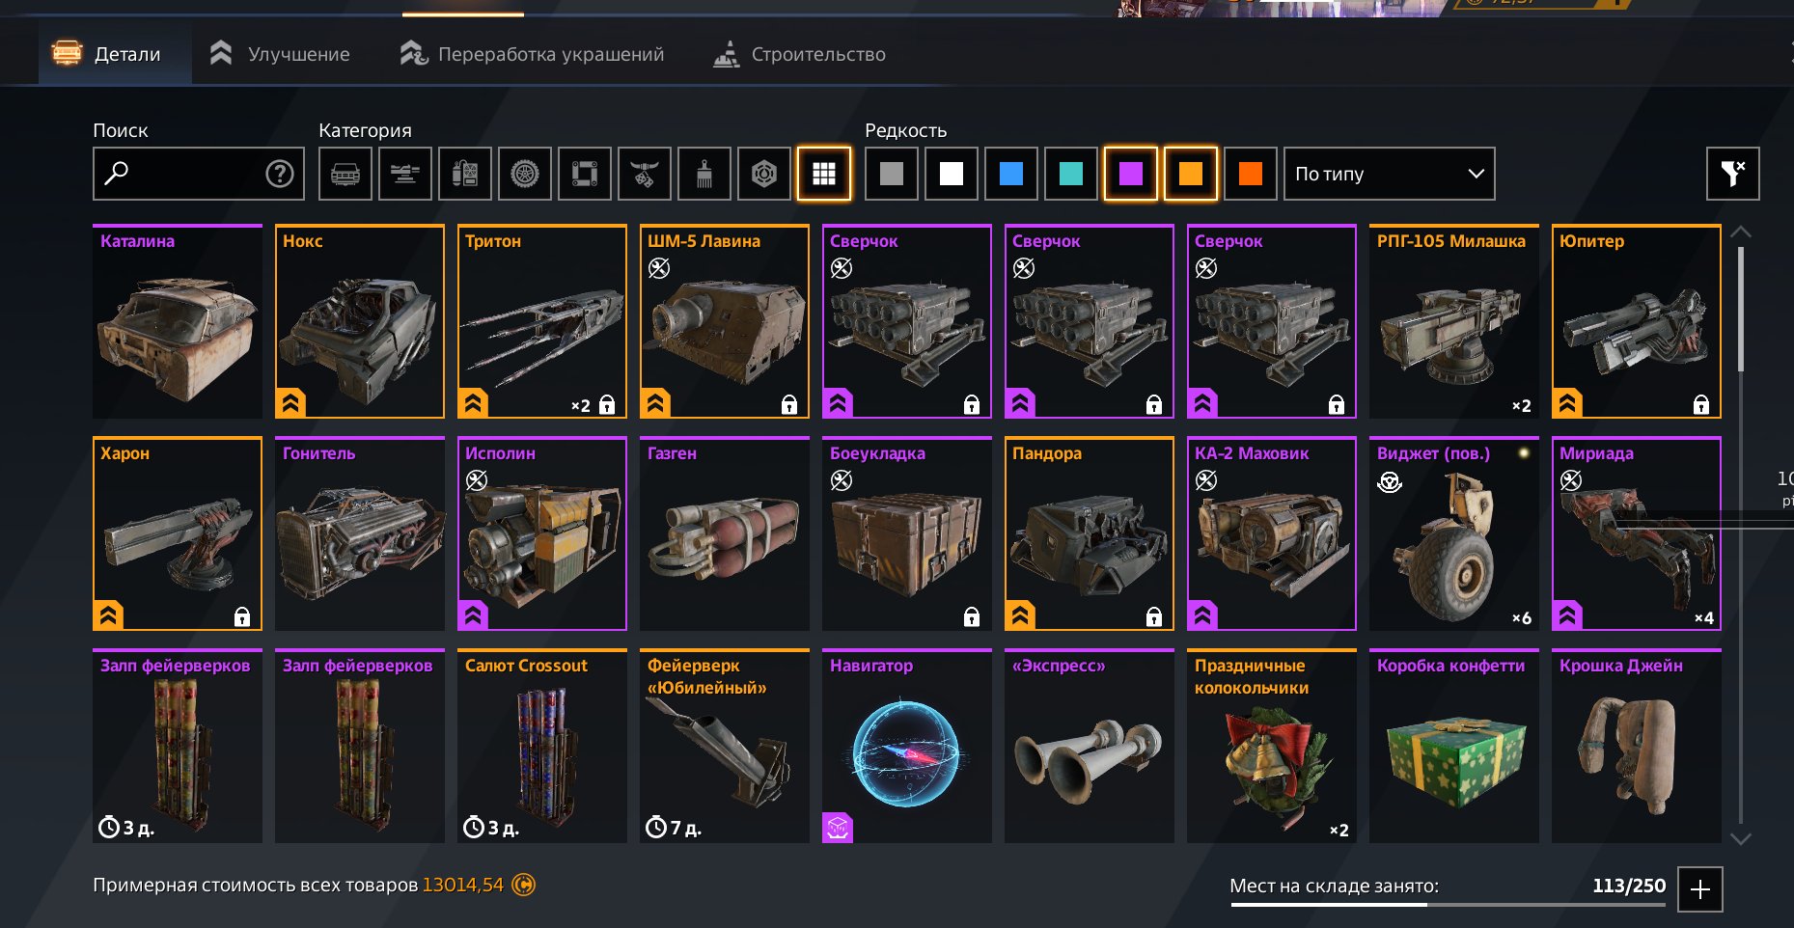This screenshot has height=928, width=1794.
Task: Select the cabins category filter icon
Action: point(345,174)
